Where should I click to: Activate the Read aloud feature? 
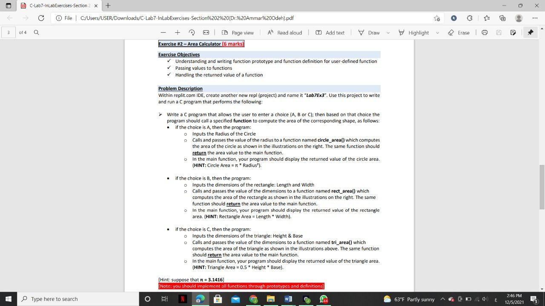pos(284,32)
